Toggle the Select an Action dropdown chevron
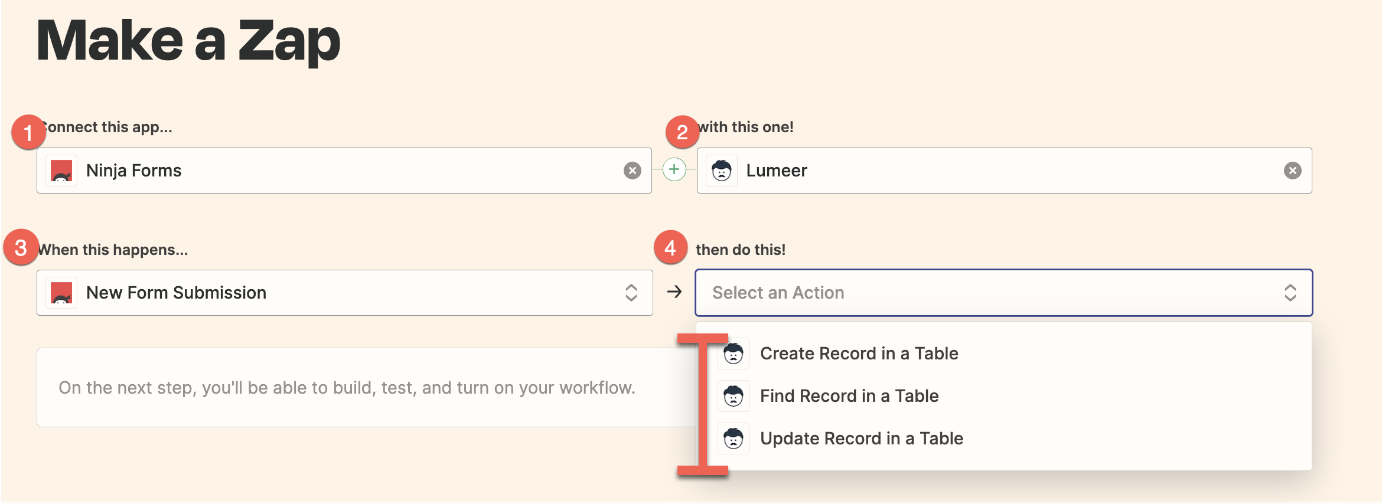Image resolution: width=1382 pixels, height=504 pixels. [1290, 293]
